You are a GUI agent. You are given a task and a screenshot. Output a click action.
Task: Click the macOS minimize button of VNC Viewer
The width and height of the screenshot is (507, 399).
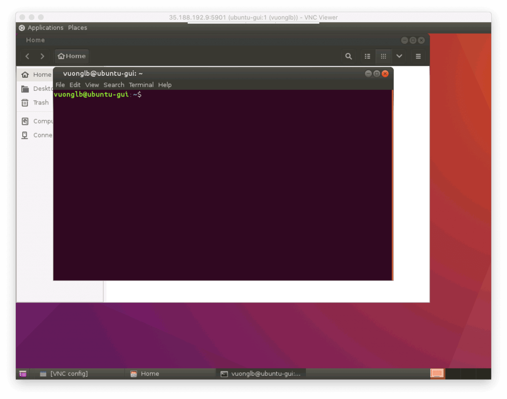31,17
